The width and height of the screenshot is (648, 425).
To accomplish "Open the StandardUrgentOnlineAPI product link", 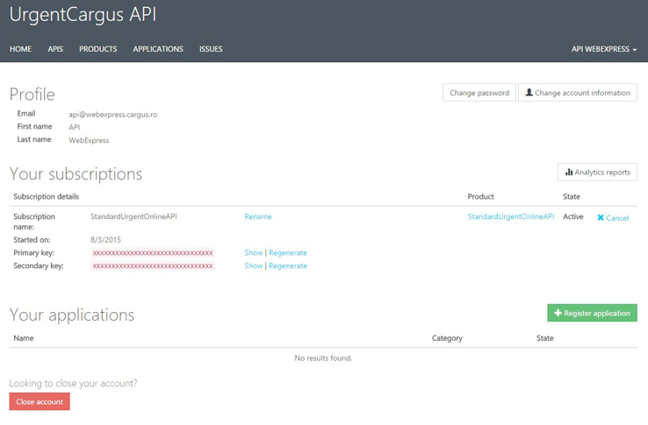I will (510, 216).
